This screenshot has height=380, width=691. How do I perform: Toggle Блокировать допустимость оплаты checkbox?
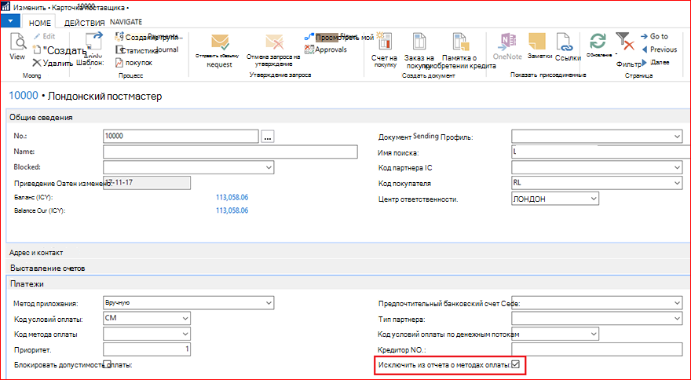coord(107,364)
